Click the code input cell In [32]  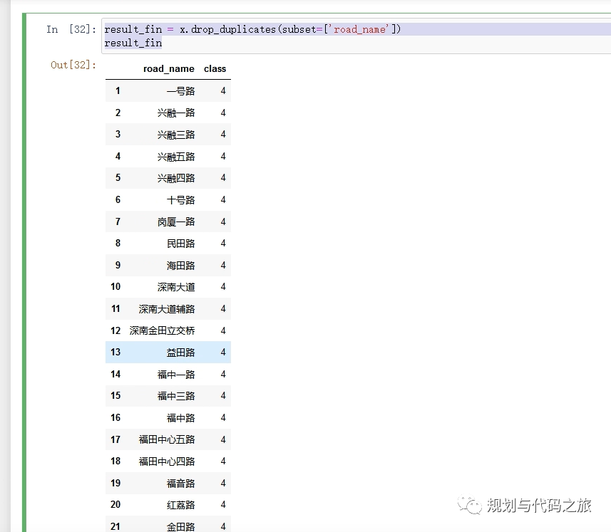point(356,36)
